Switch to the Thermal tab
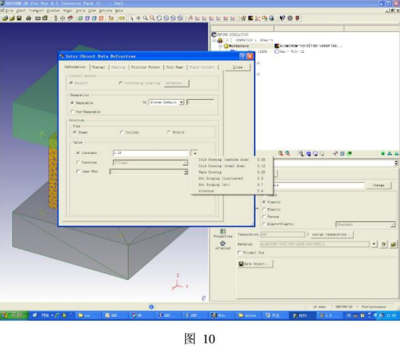Screen dimensions: 400x347 coord(98,67)
